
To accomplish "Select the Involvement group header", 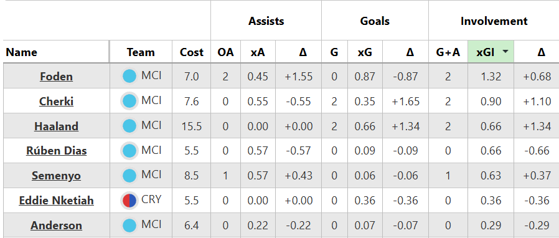I will 494,21.
